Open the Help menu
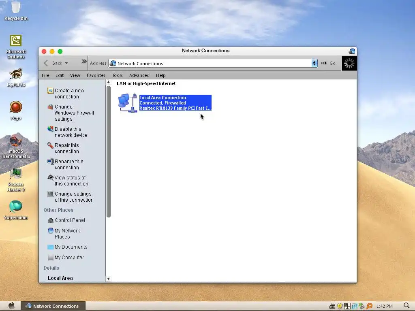Image resolution: width=415 pixels, height=311 pixels. [160, 75]
